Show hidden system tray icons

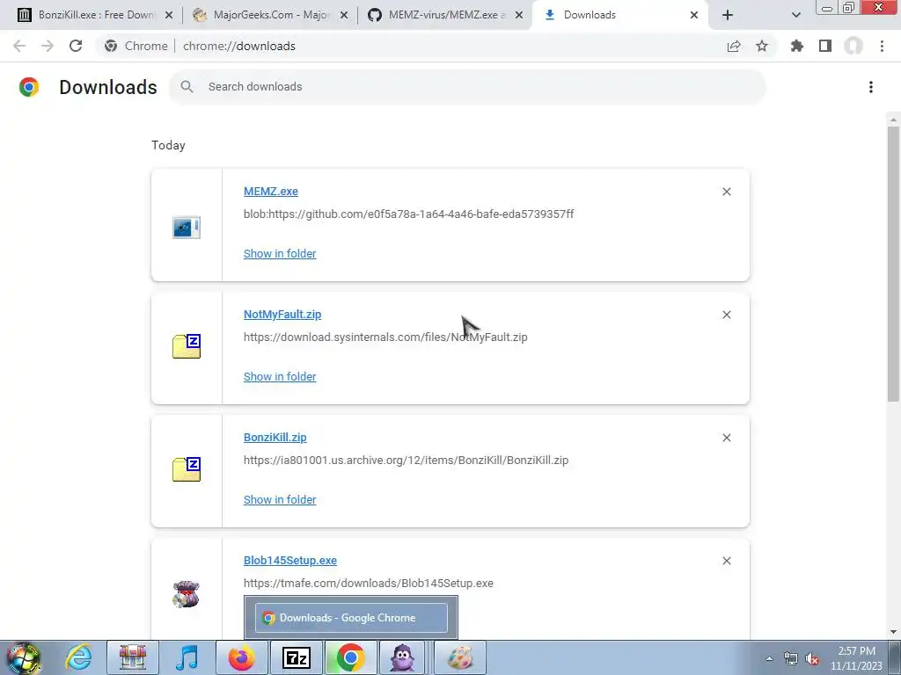click(769, 658)
